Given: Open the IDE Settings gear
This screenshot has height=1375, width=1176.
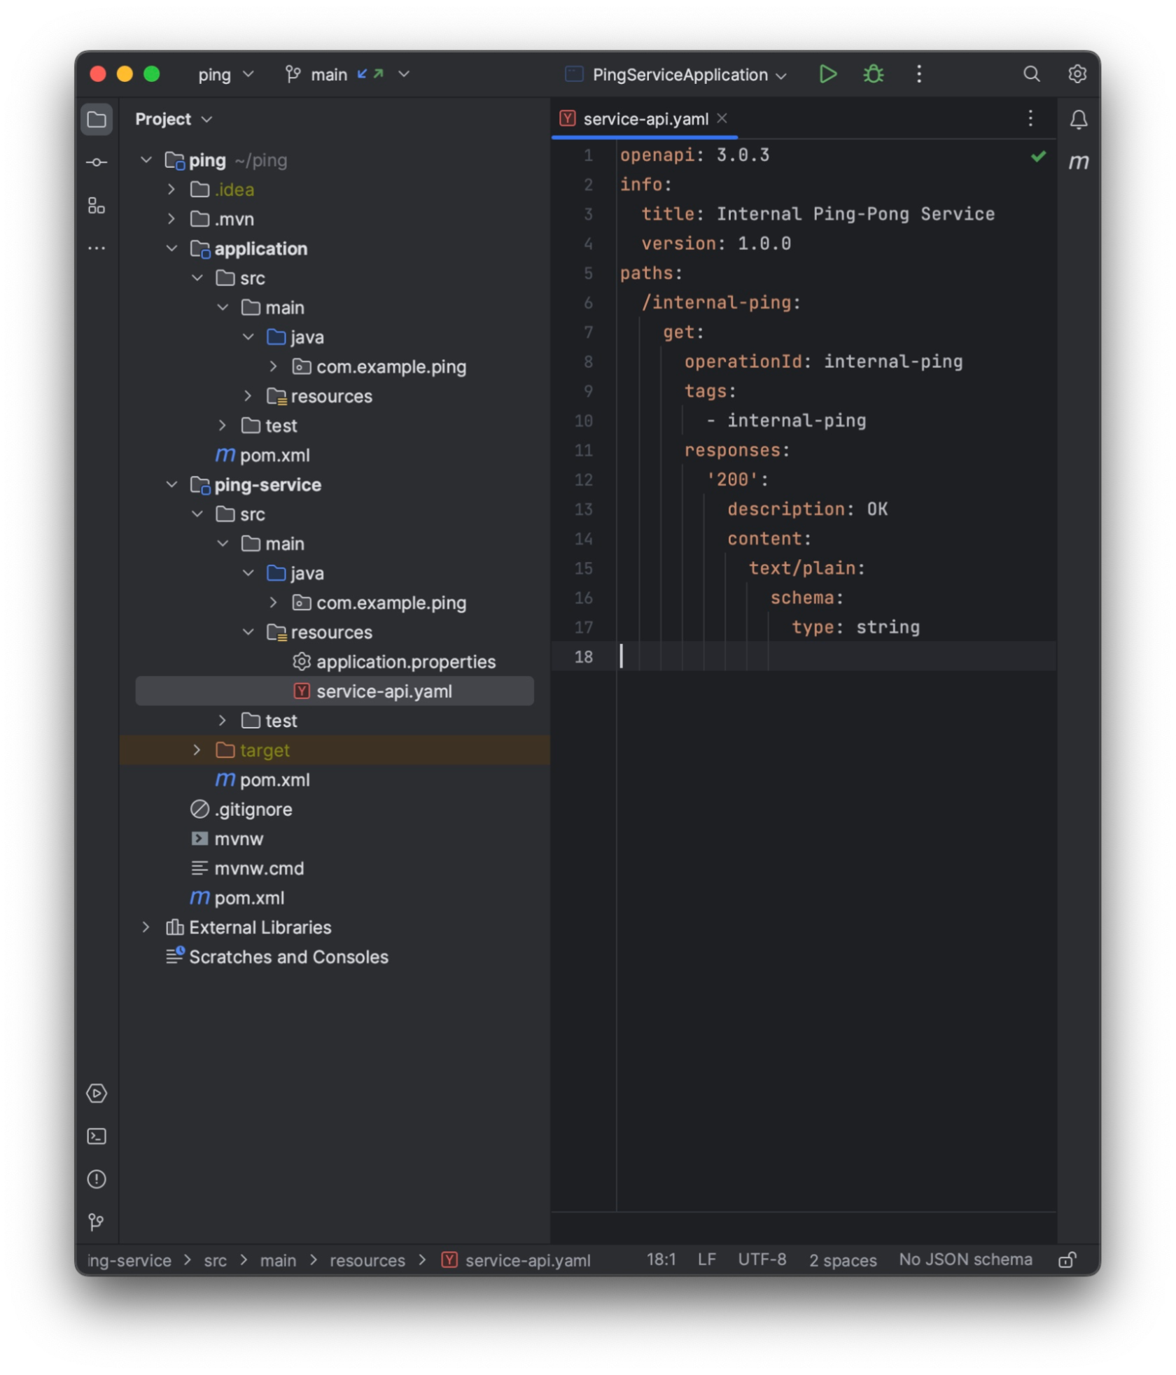Looking at the screenshot, I should (1077, 74).
